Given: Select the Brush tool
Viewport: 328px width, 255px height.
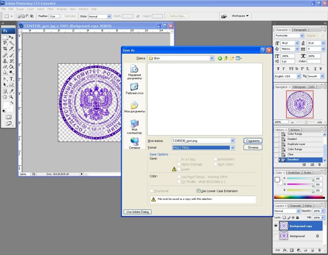Looking at the screenshot, I should (11, 55).
